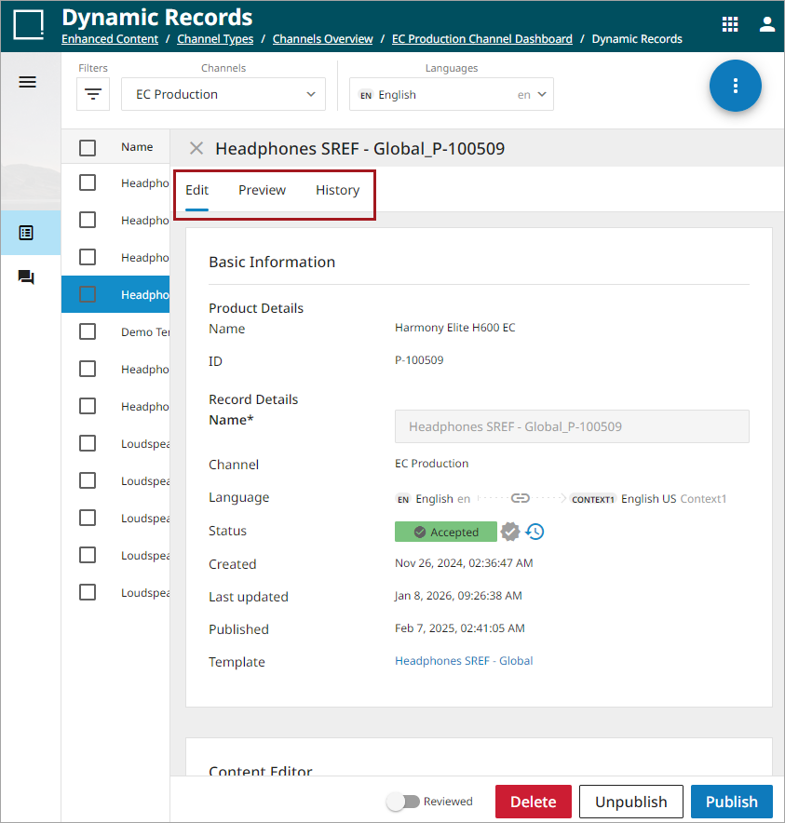Open the user profile icon
The image size is (785, 823).
click(767, 25)
